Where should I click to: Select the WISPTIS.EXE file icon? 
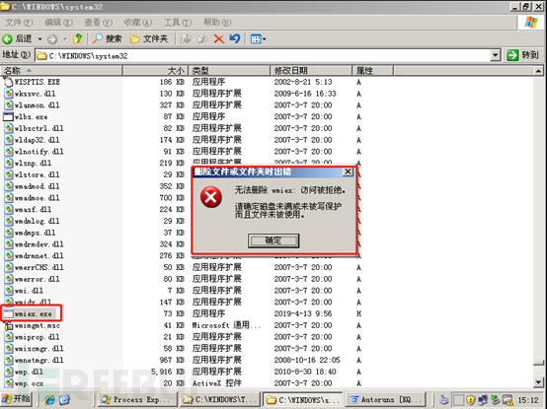tap(8, 82)
